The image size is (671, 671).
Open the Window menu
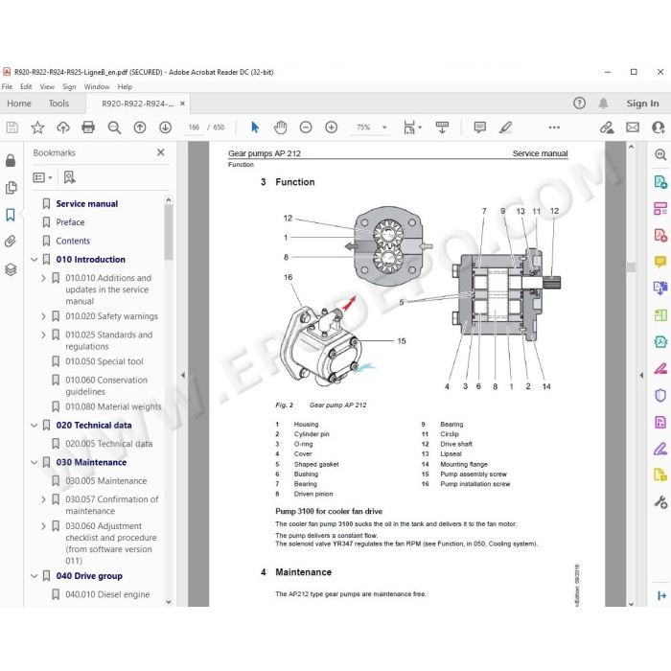click(x=97, y=86)
